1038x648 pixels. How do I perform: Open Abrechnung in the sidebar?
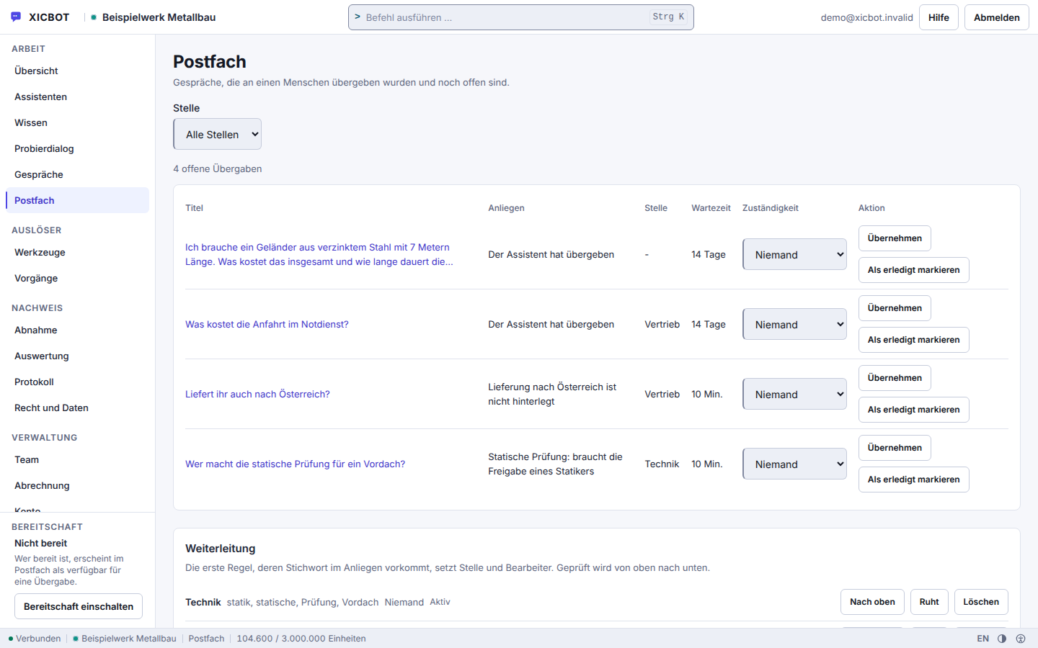coord(77,485)
